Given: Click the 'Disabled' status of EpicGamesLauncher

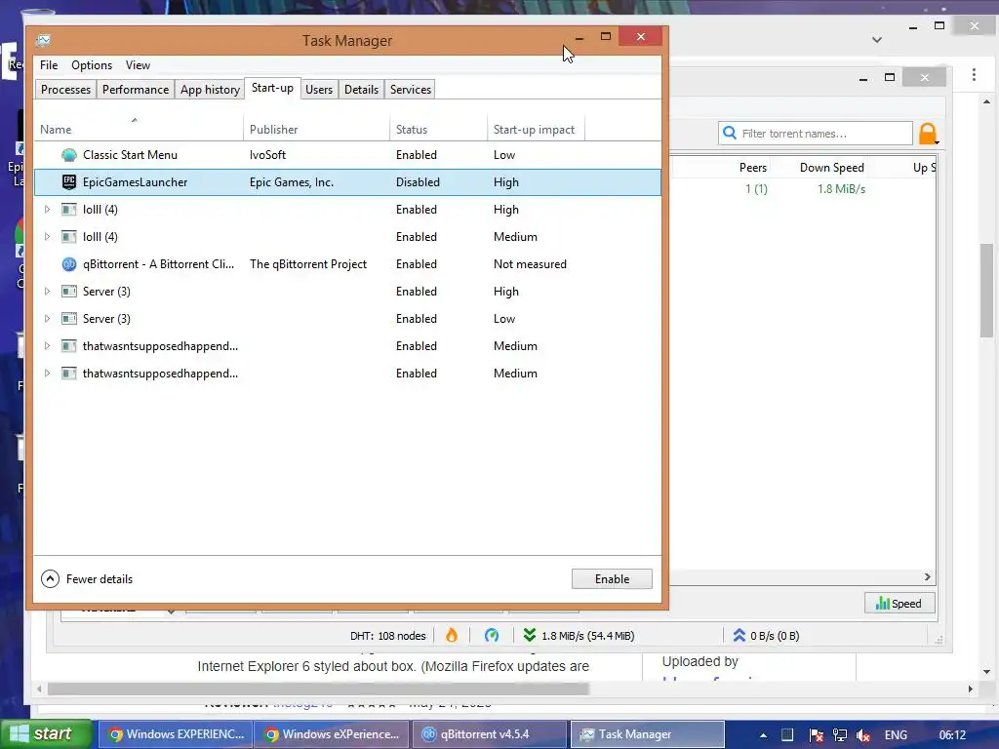Looking at the screenshot, I should click(x=418, y=182).
